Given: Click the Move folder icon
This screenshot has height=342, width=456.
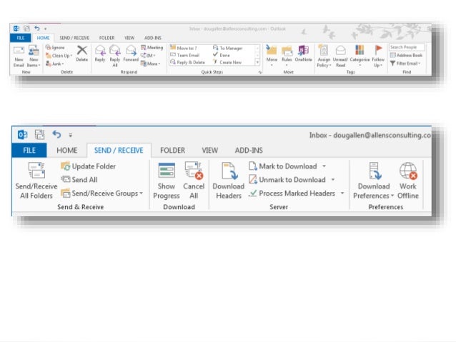Looking at the screenshot, I should (272, 50).
